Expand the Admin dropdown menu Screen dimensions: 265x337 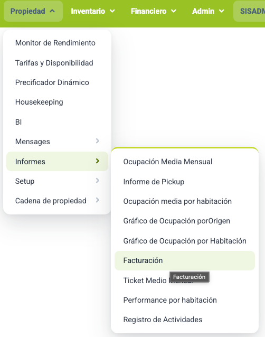[208, 11]
